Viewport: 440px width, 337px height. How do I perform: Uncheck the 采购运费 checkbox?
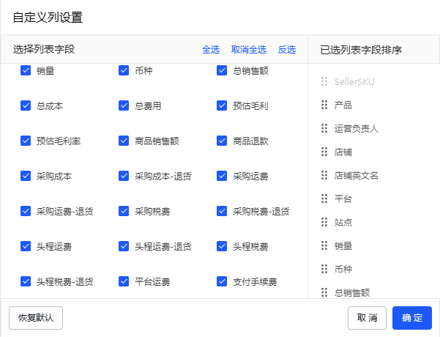pyautogui.click(x=222, y=176)
